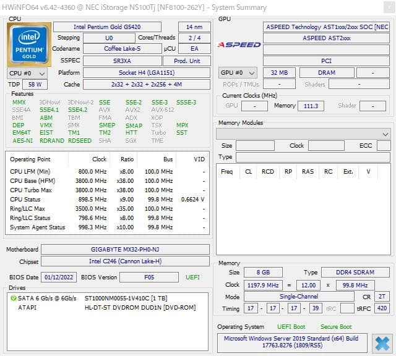Click the Socket H4 (LGA1151) platform field
396x356 pixels.
click(147, 73)
